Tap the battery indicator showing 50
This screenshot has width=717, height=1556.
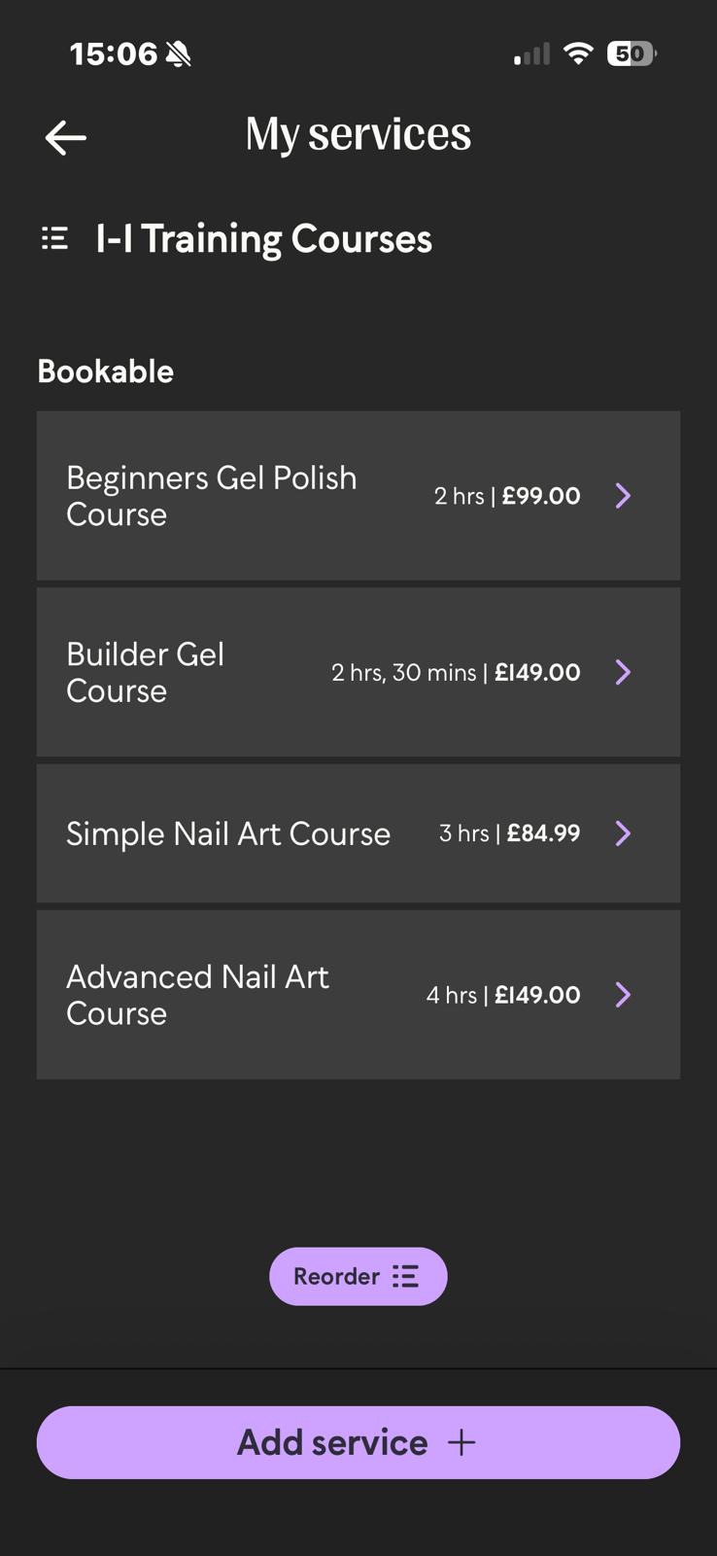[x=631, y=53]
